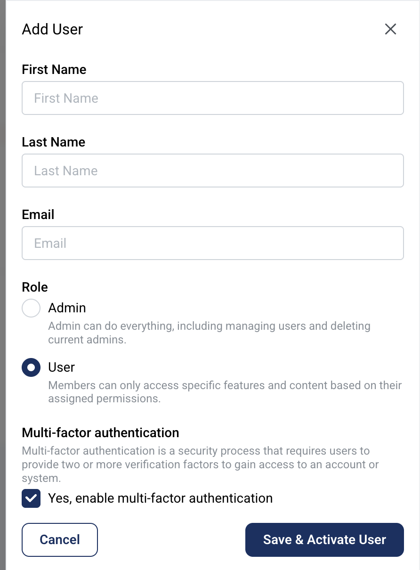Click the First Name label above the field
Screen dimensions: 420x570
(54, 69)
